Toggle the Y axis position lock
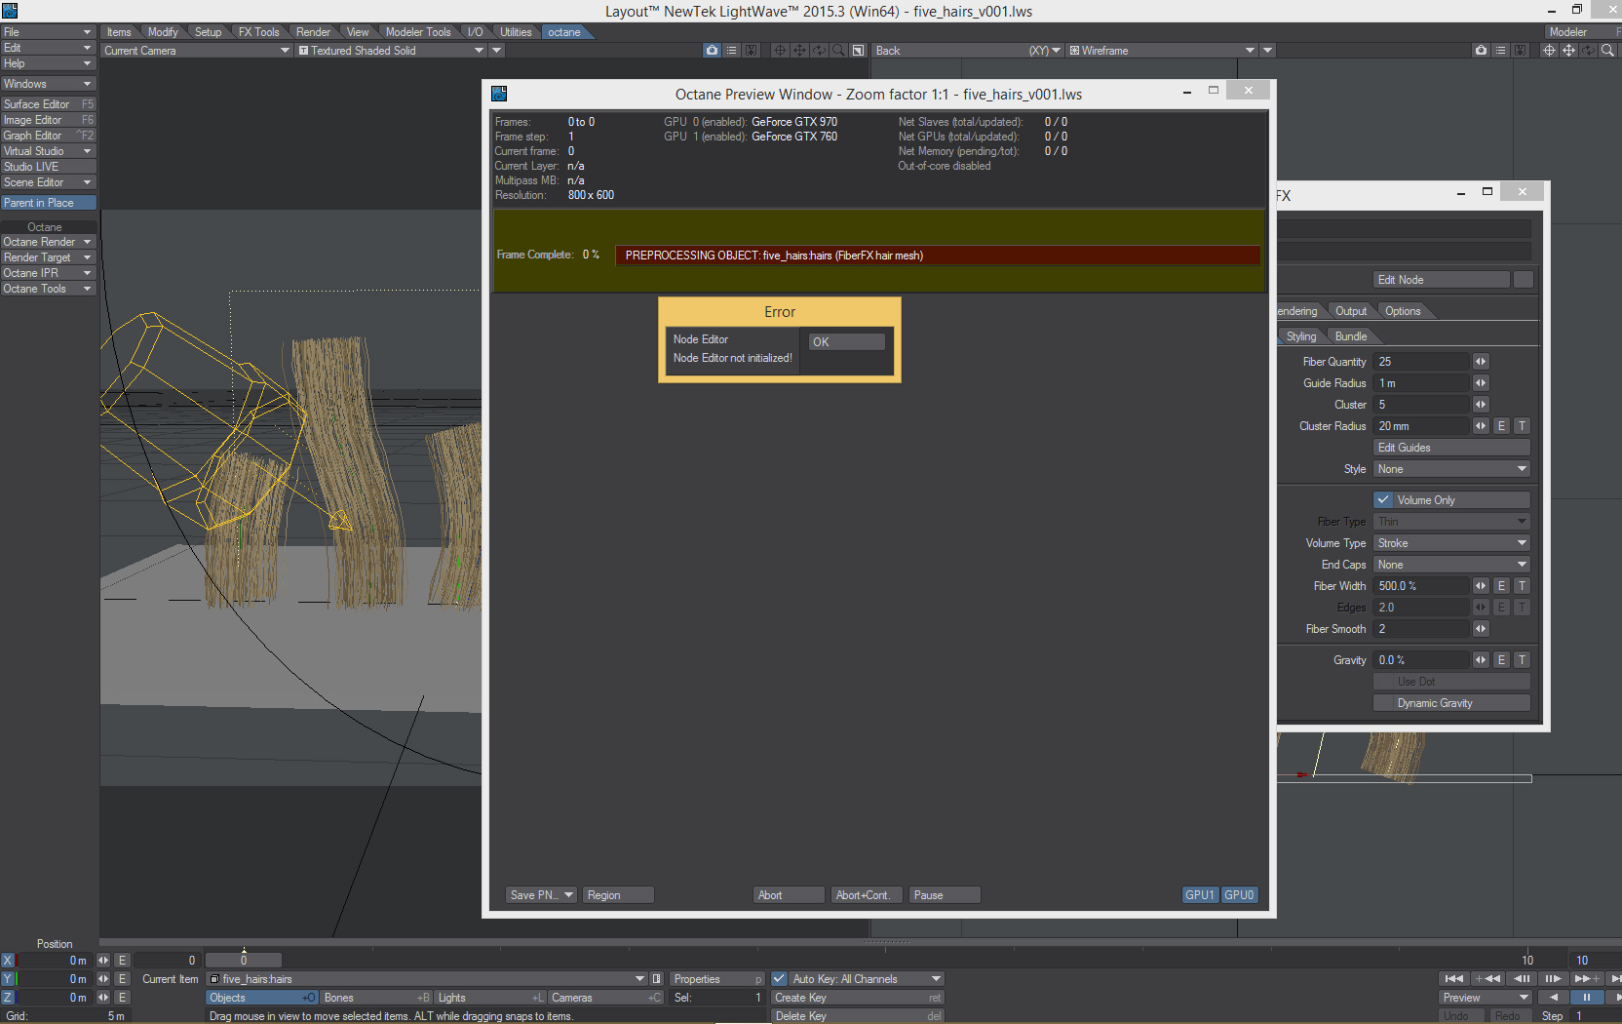Viewport: 1622px width, 1024px height. pyautogui.click(x=8, y=979)
